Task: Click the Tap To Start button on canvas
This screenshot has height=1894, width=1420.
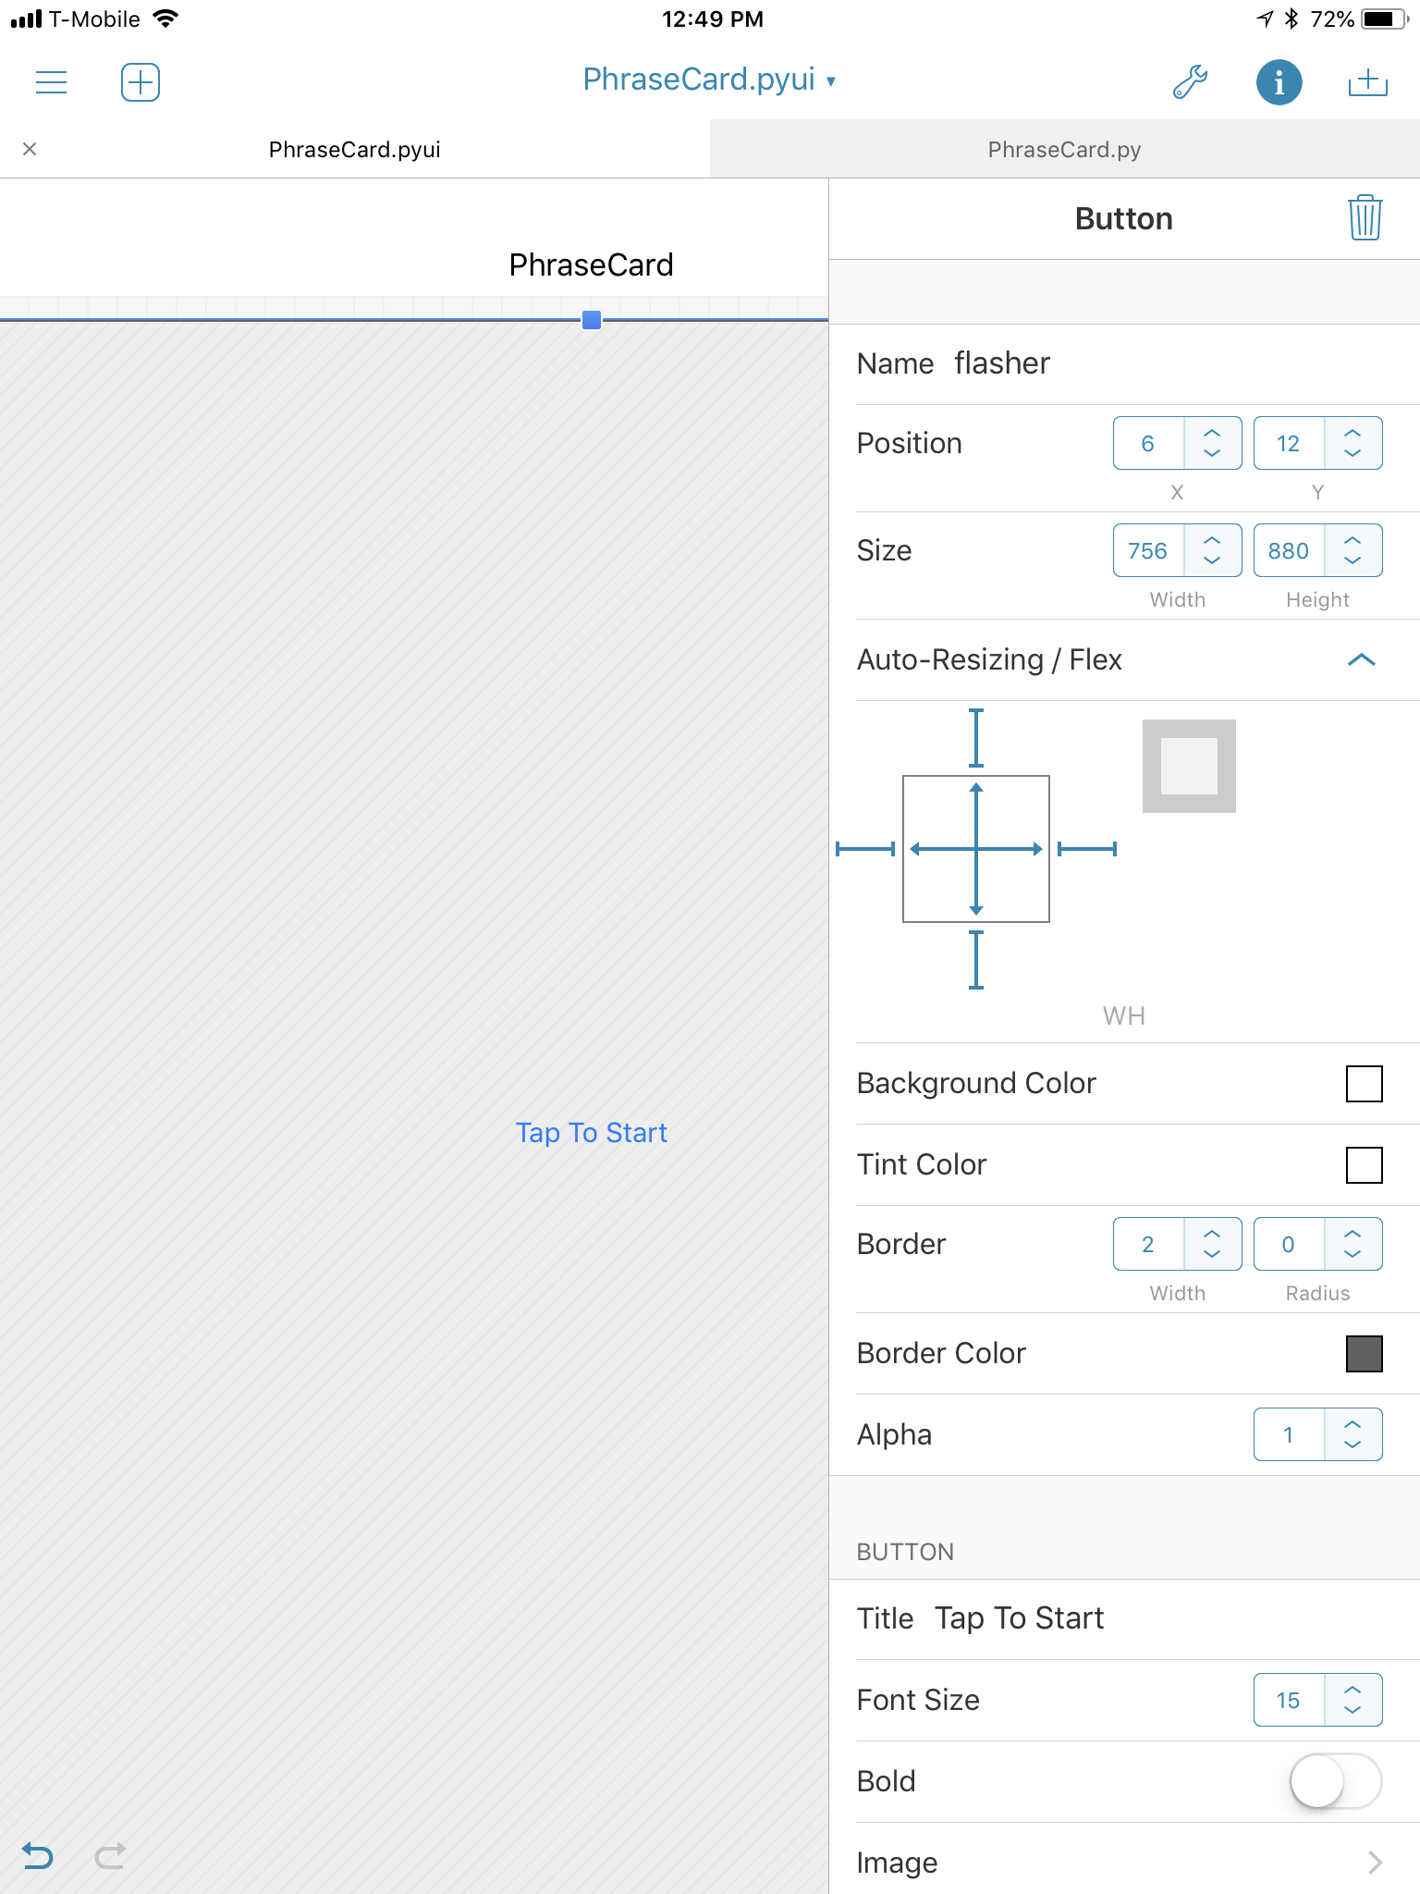Action: (x=591, y=1133)
